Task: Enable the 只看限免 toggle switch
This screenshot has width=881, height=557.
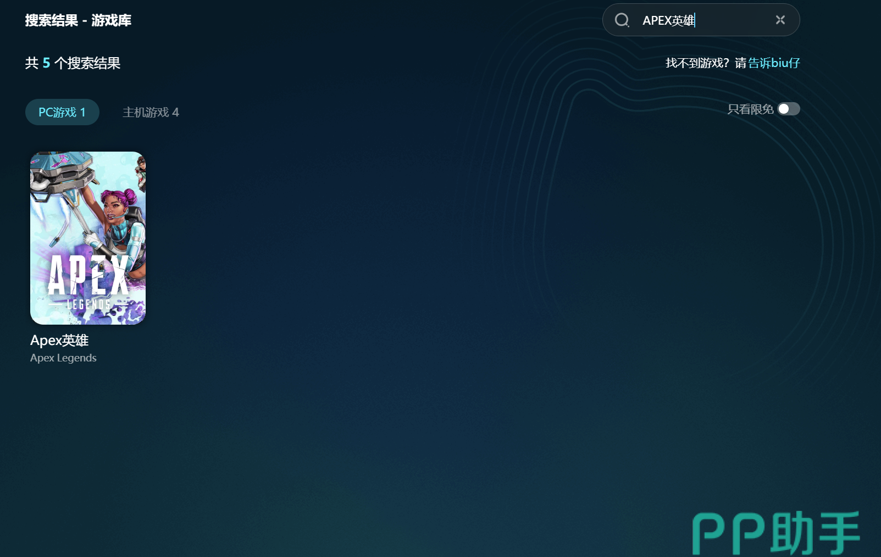Action: click(789, 109)
